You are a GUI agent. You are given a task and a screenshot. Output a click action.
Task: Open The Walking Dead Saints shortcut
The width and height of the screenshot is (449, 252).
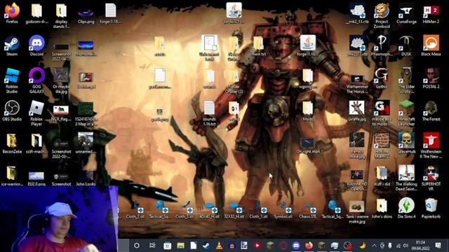(x=406, y=178)
